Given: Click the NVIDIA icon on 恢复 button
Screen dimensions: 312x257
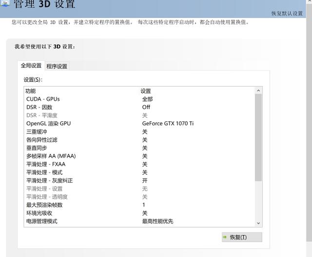Looking at the screenshot, I should coord(225,237).
